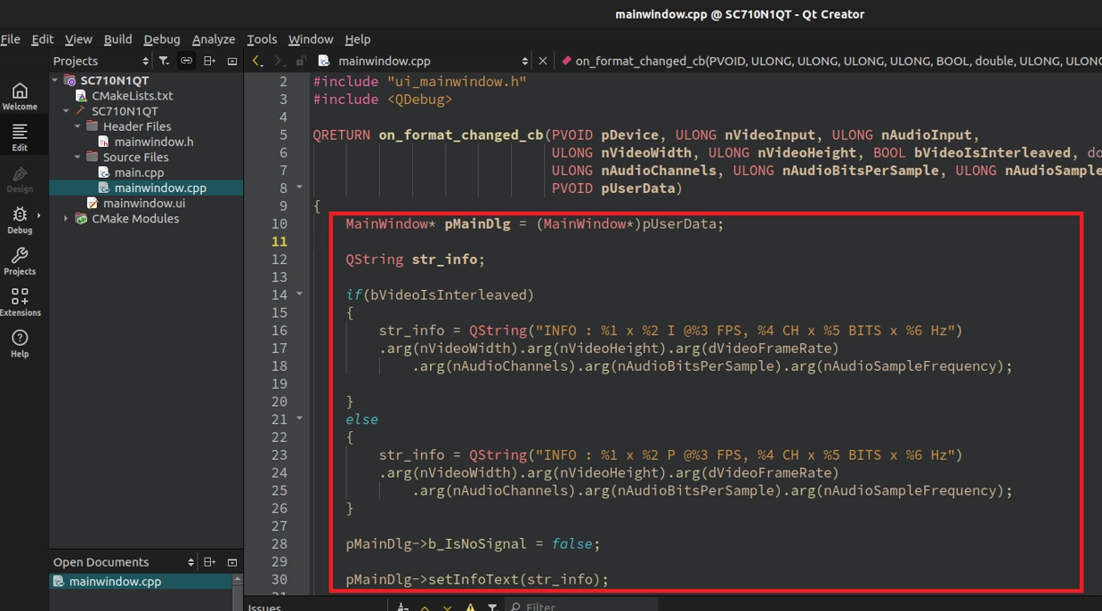This screenshot has width=1102, height=611.
Task: Collapse the Source Files folder
Action: pyautogui.click(x=77, y=157)
